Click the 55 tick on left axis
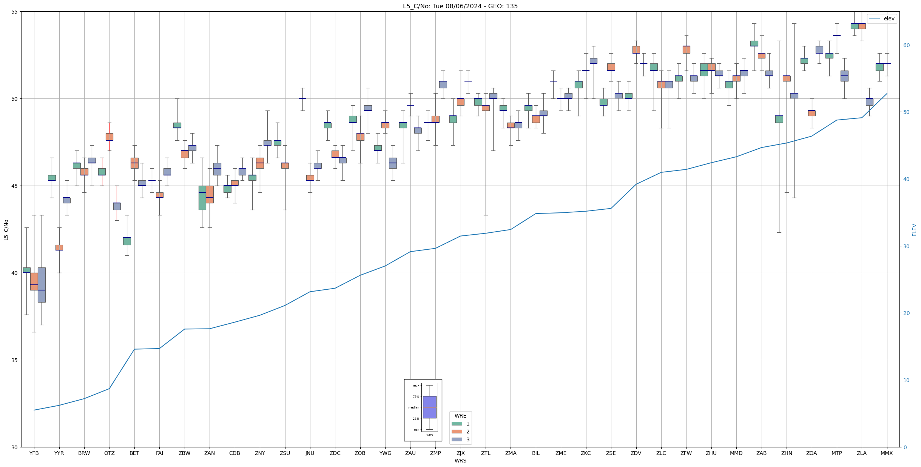This screenshot has width=921, height=467. click(x=14, y=12)
